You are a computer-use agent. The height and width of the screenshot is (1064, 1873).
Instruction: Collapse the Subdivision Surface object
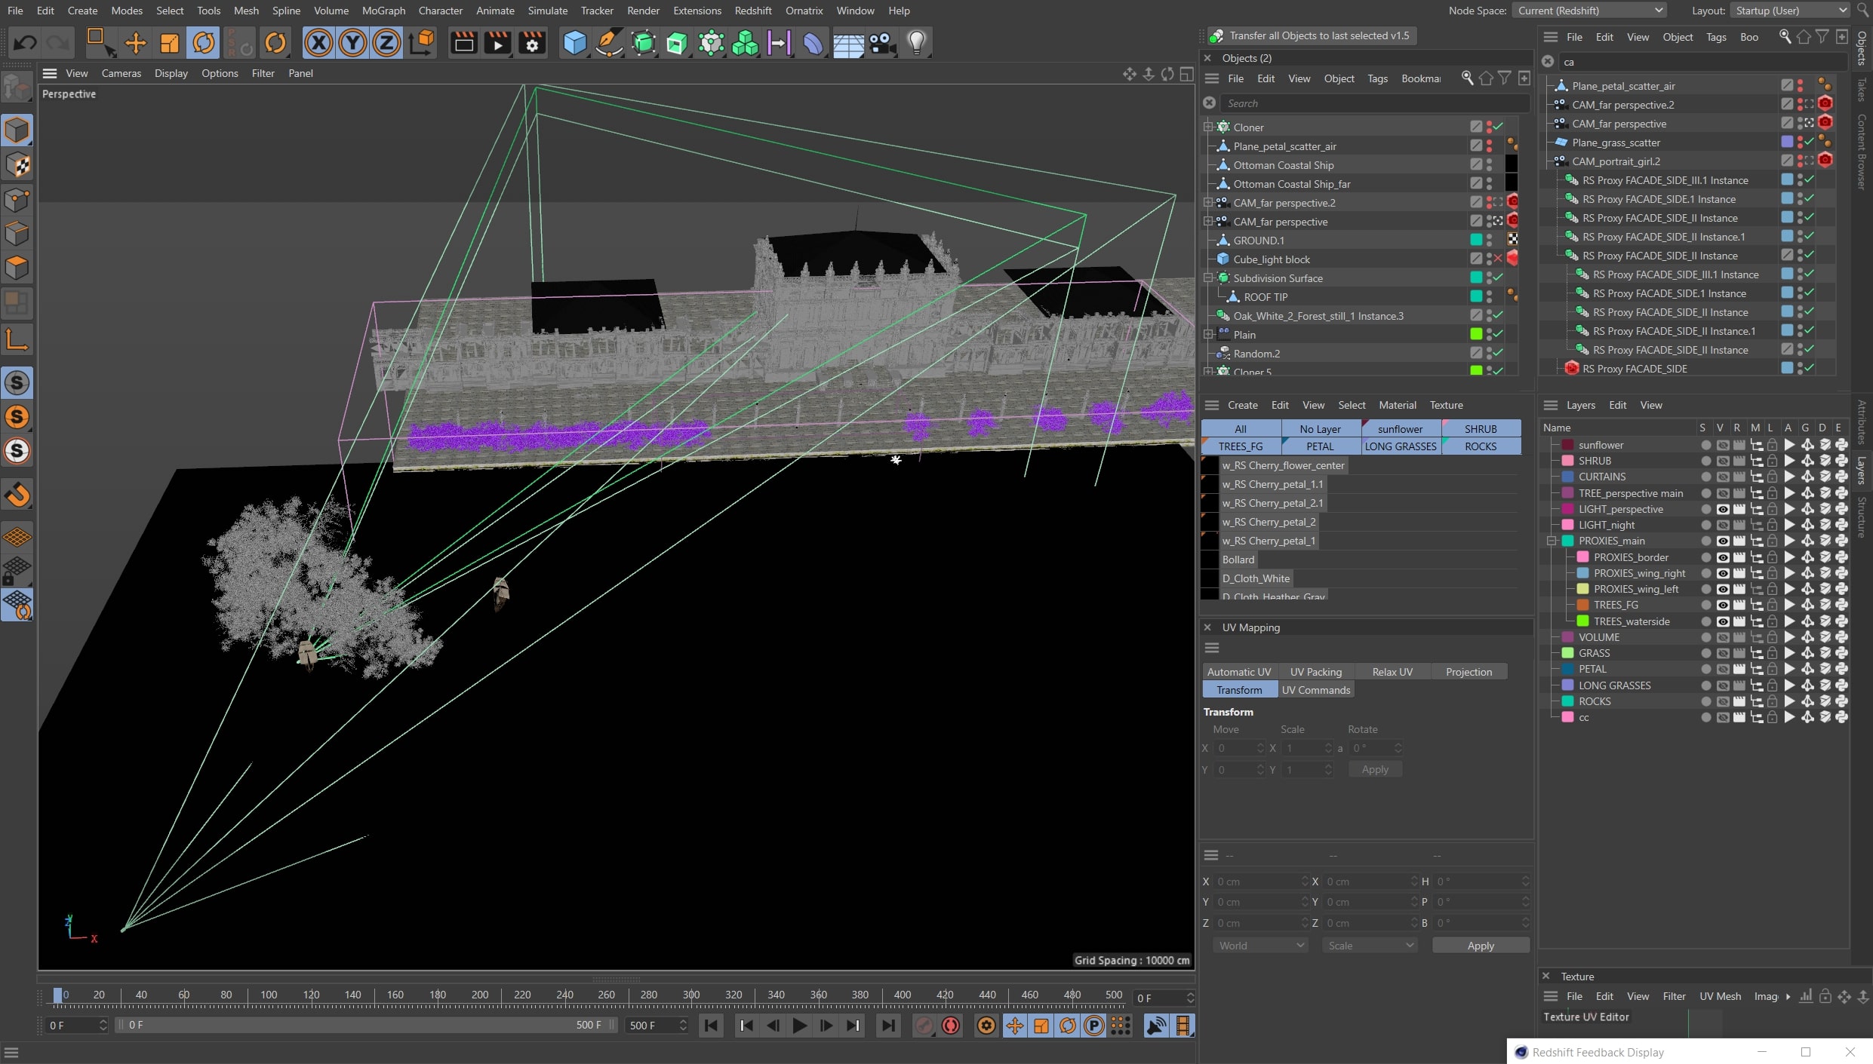[1208, 278]
